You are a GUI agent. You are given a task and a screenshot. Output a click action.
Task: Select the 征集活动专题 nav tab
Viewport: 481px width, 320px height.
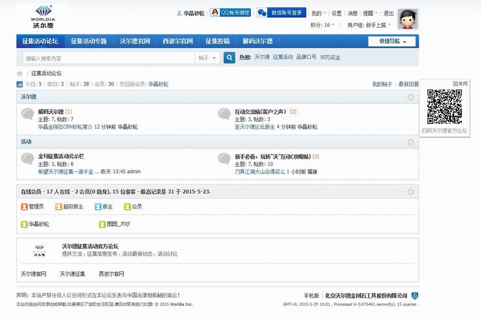point(88,41)
